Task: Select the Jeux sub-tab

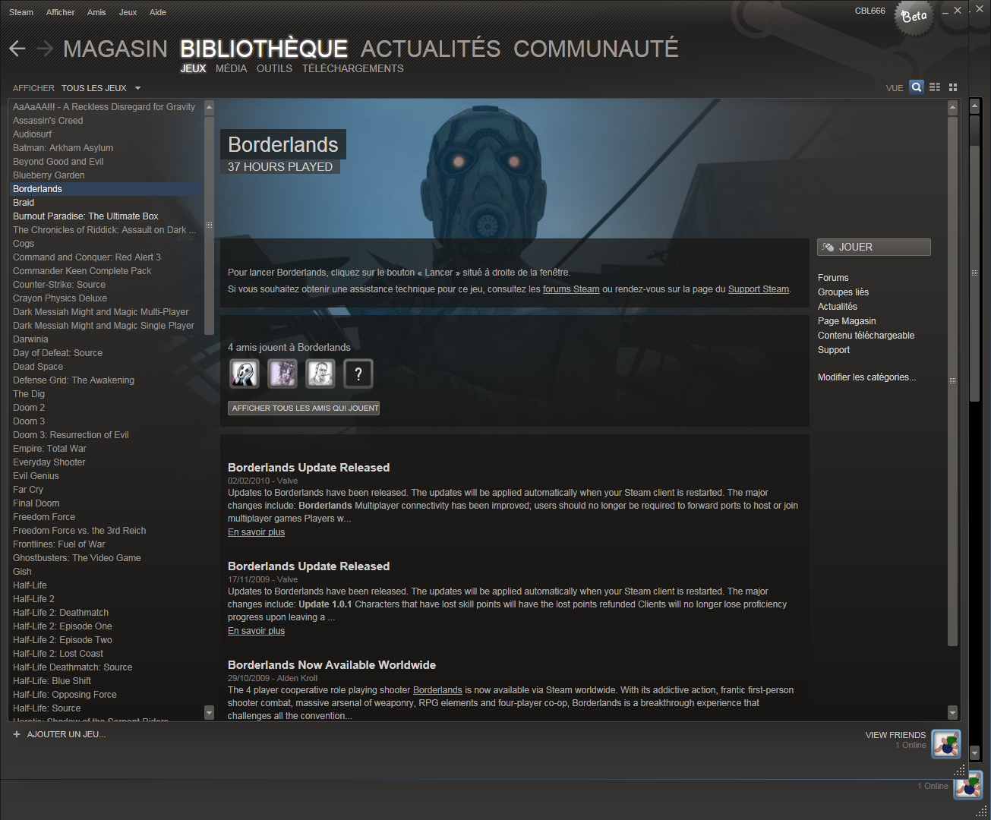Action: [x=193, y=68]
